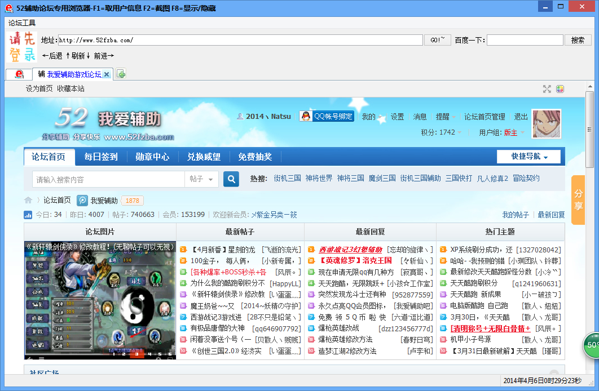Click the 请输入搜索内容 forum search field
The image size is (599, 391).
coord(108,179)
